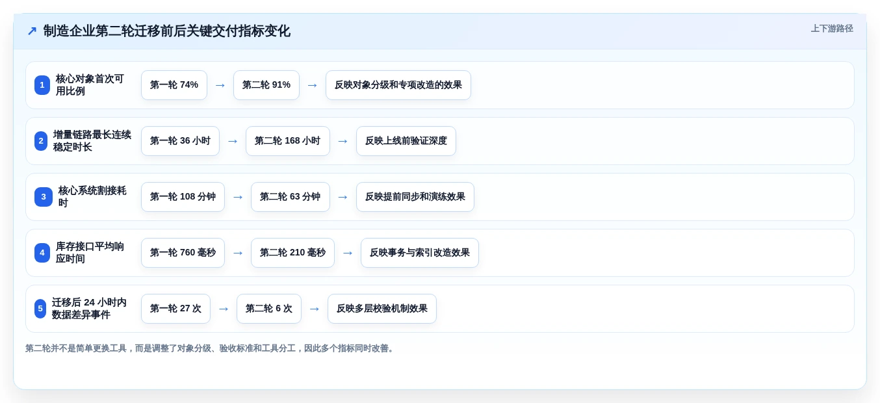Click the 第一轮 74% chip
The height and width of the screenshot is (403, 880).
[174, 85]
